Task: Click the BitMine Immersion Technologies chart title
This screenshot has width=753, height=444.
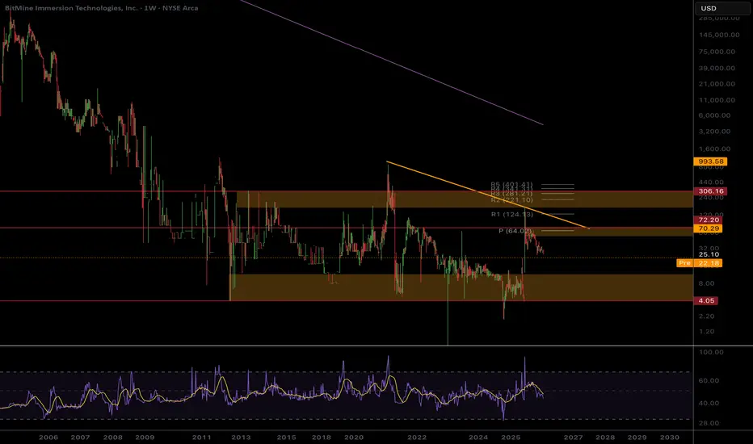Action: click(101, 8)
